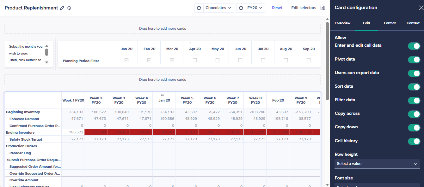Click the pencil edit icon beside Product Replenishment
424x187 pixels.
pyautogui.click(x=62, y=8)
